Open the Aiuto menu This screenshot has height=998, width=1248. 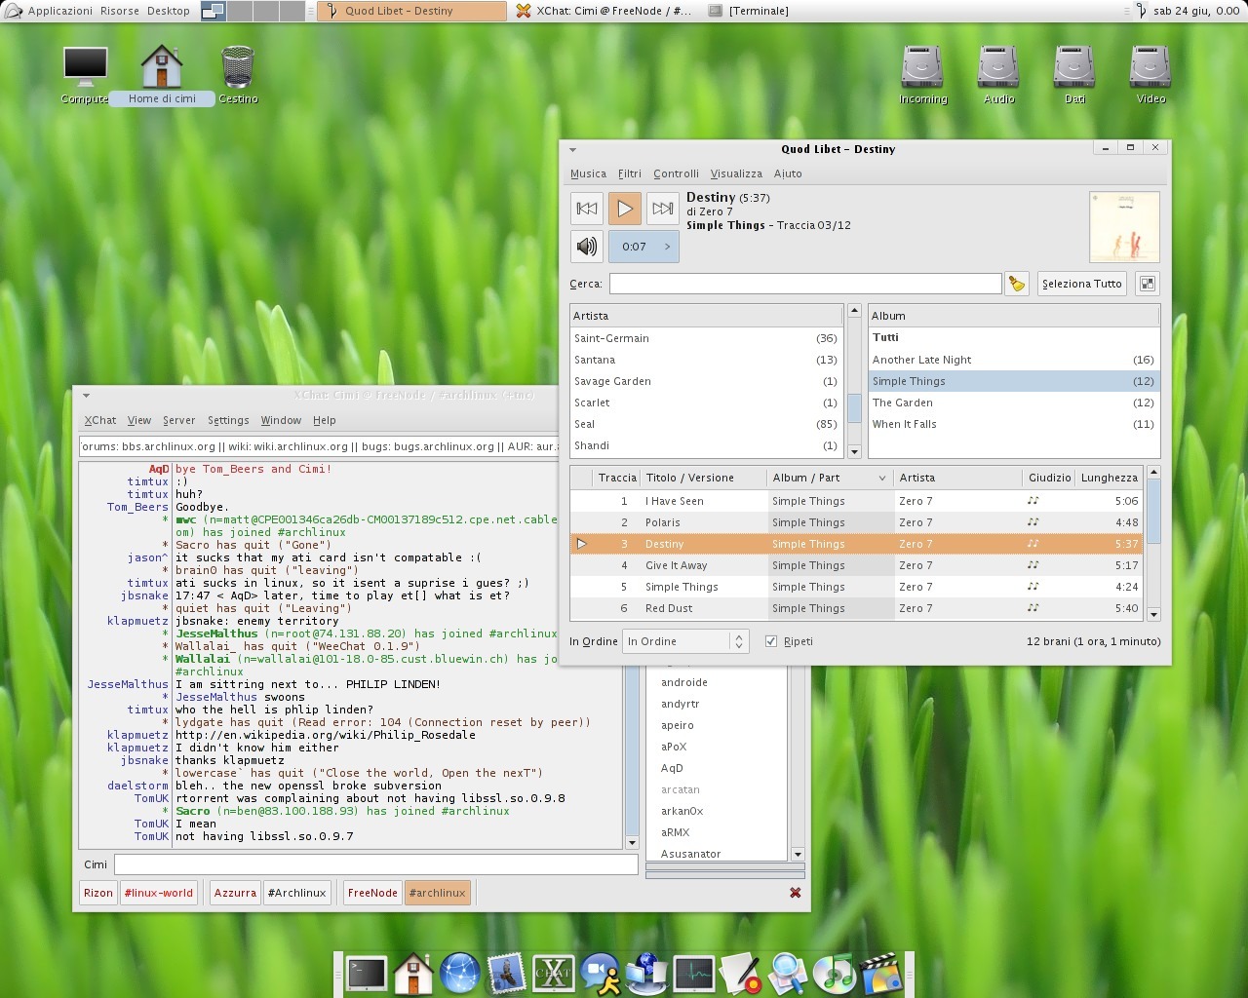tap(788, 173)
